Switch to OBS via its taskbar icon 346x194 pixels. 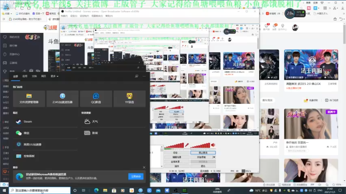coord(176,190)
